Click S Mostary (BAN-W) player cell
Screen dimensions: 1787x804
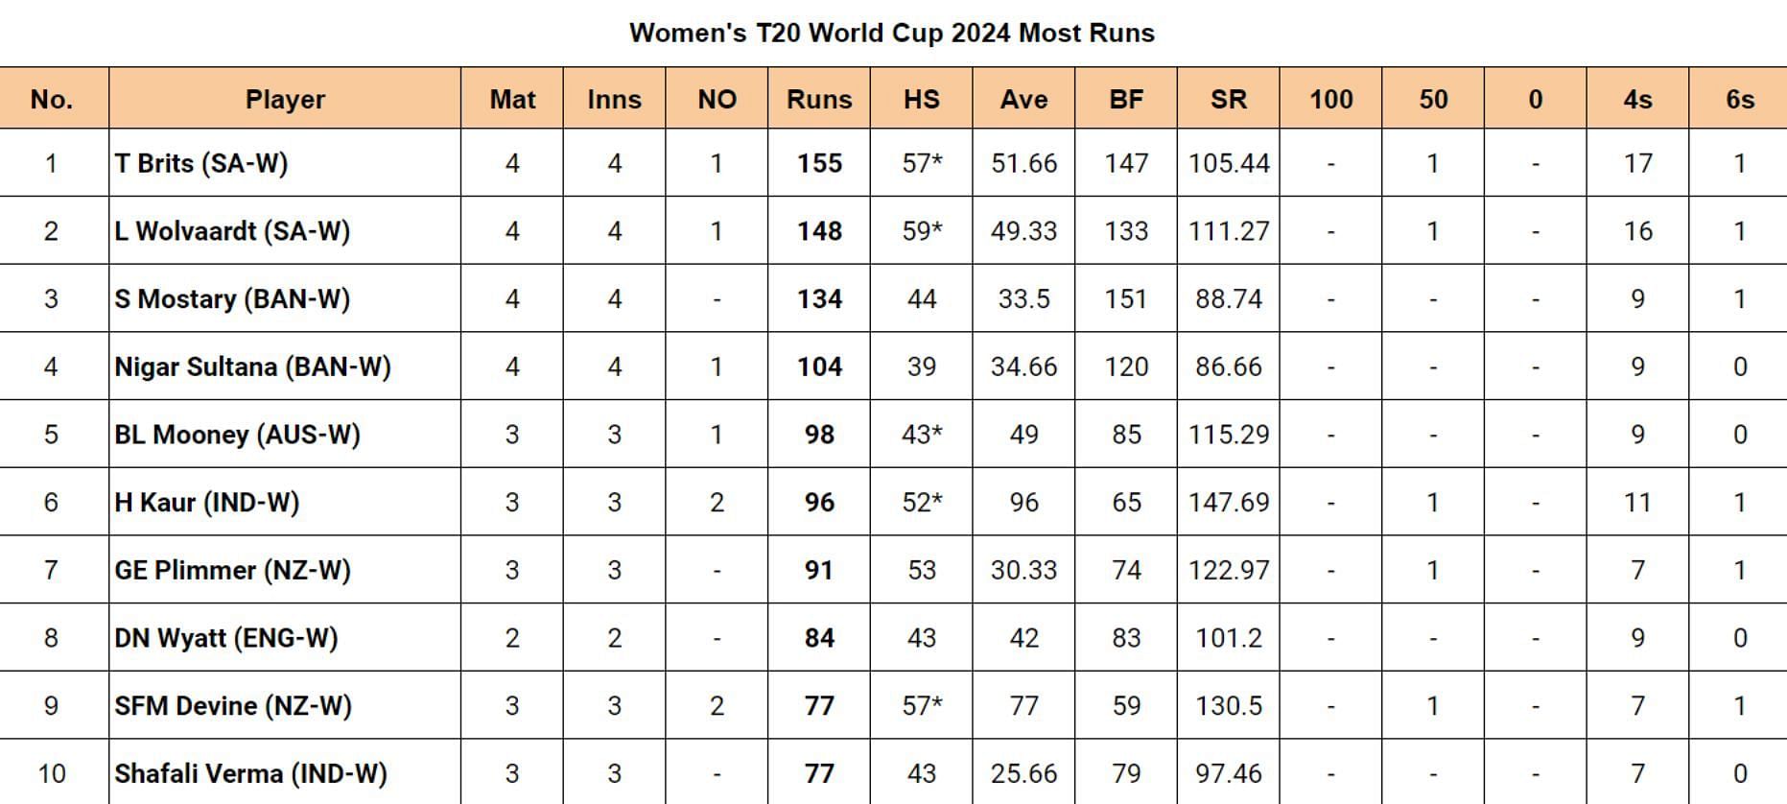click(232, 299)
